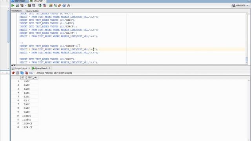Image resolution: width=251 pixels, height=141 pixels.
Task: Select the result cell "EA&CF" in row 12
Action: click(32, 124)
